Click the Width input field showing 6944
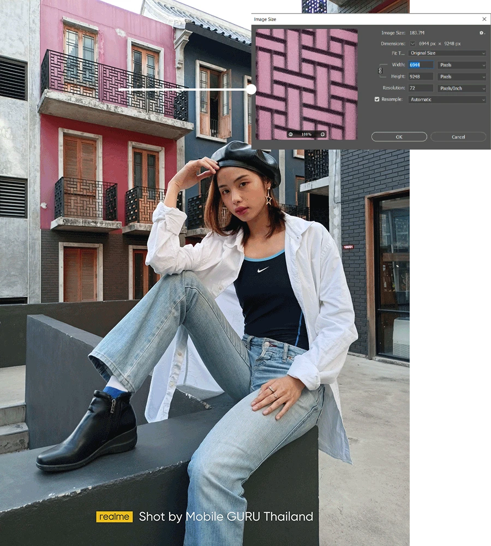This screenshot has height=546, width=491. tap(421, 65)
